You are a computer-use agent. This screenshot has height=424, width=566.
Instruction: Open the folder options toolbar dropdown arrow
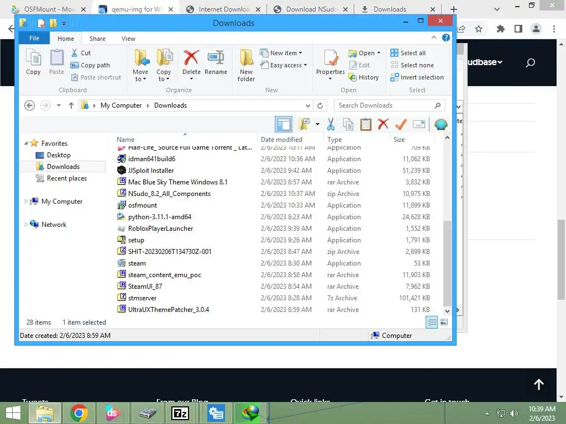click(317, 124)
